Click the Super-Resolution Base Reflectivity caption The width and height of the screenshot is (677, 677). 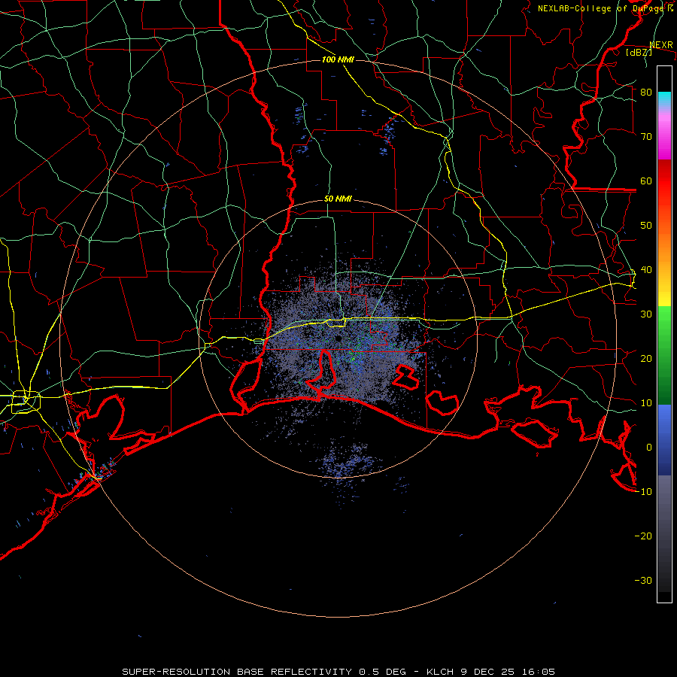pyautogui.click(x=338, y=672)
